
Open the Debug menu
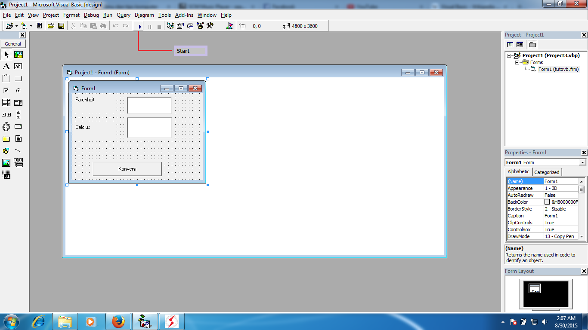coord(91,15)
